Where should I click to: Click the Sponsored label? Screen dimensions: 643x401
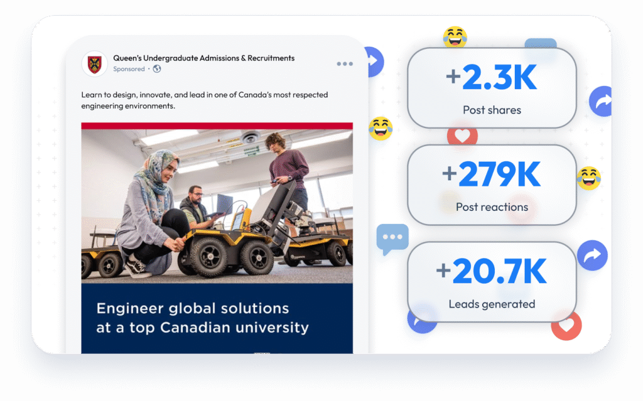[x=129, y=69]
